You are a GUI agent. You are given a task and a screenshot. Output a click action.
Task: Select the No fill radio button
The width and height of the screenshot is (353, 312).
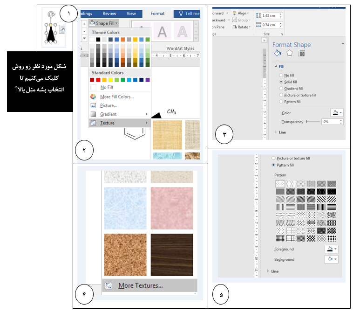(x=281, y=75)
